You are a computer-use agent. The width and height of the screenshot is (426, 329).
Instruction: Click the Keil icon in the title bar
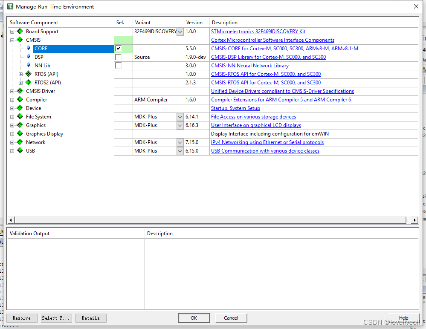pyautogui.click(x=10, y=6)
